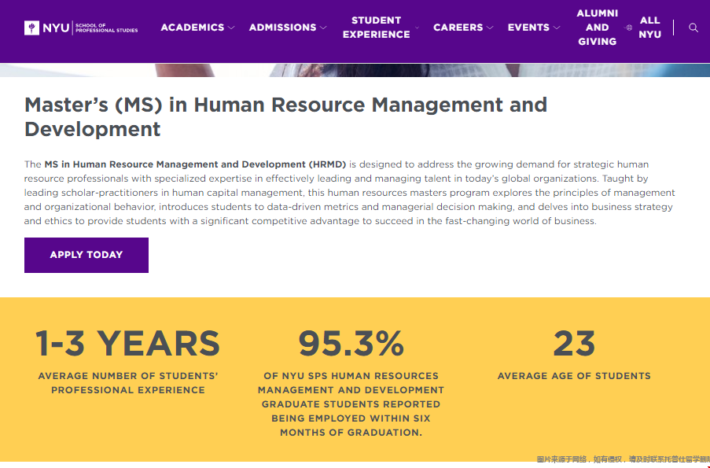
Task: Click the globe icon beside All NYU
Action: coord(629,28)
